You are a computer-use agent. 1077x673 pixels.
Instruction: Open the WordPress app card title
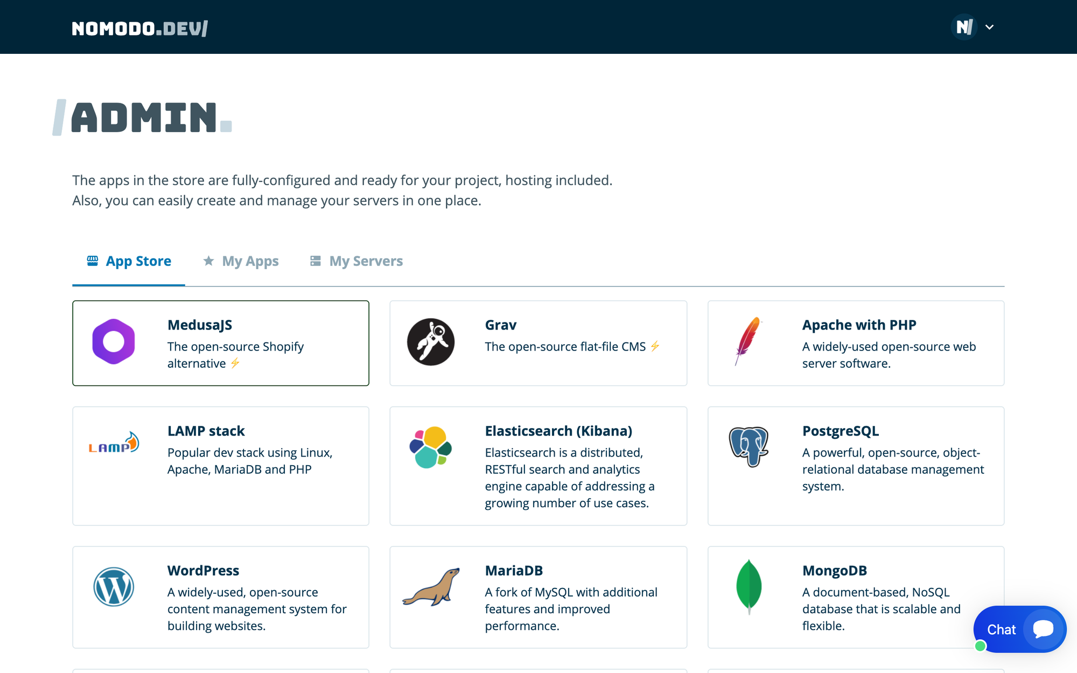click(203, 571)
